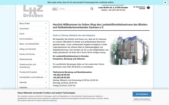The width and height of the screenshot is (169, 105).
Task: Open 'Verkehrsschutz und Orientierung' category
Action: click(34, 66)
